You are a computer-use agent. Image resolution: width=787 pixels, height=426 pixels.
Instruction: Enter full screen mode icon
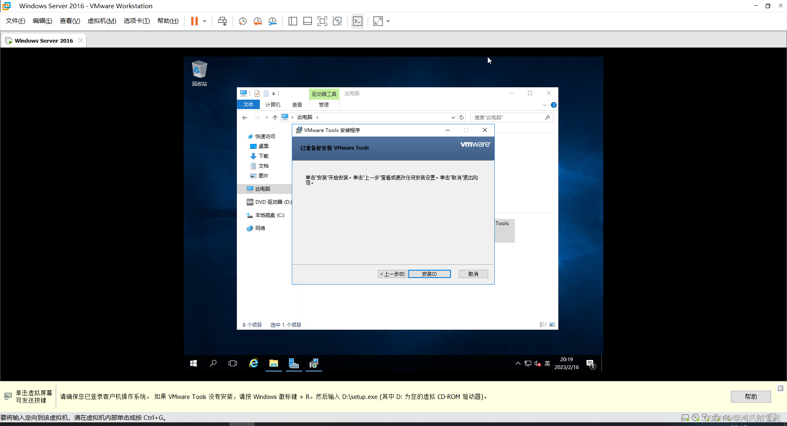click(322, 21)
